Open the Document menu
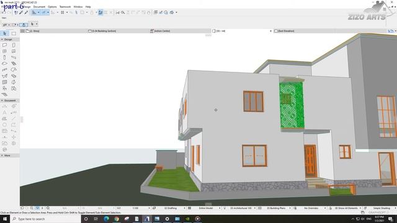 pos(39,7)
